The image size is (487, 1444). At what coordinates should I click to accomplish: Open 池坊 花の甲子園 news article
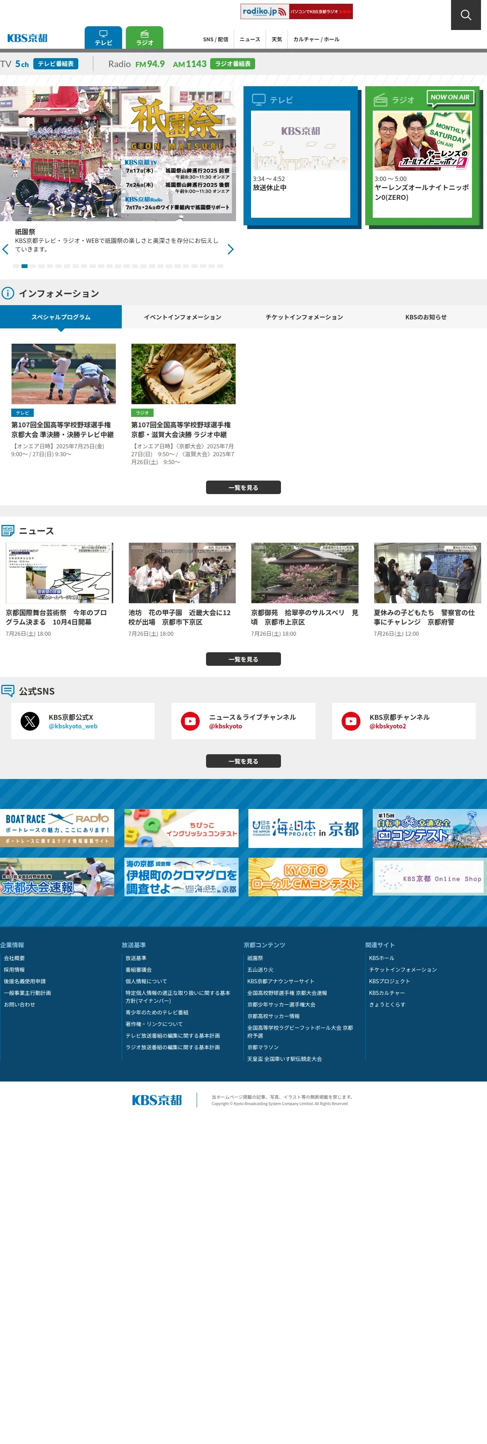pyautogui.click(x=182, y=590)
